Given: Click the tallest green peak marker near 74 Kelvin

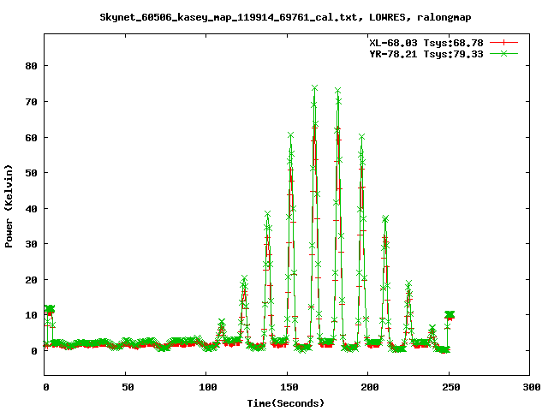Looking at the screenshot, I should tap(314, 87).
